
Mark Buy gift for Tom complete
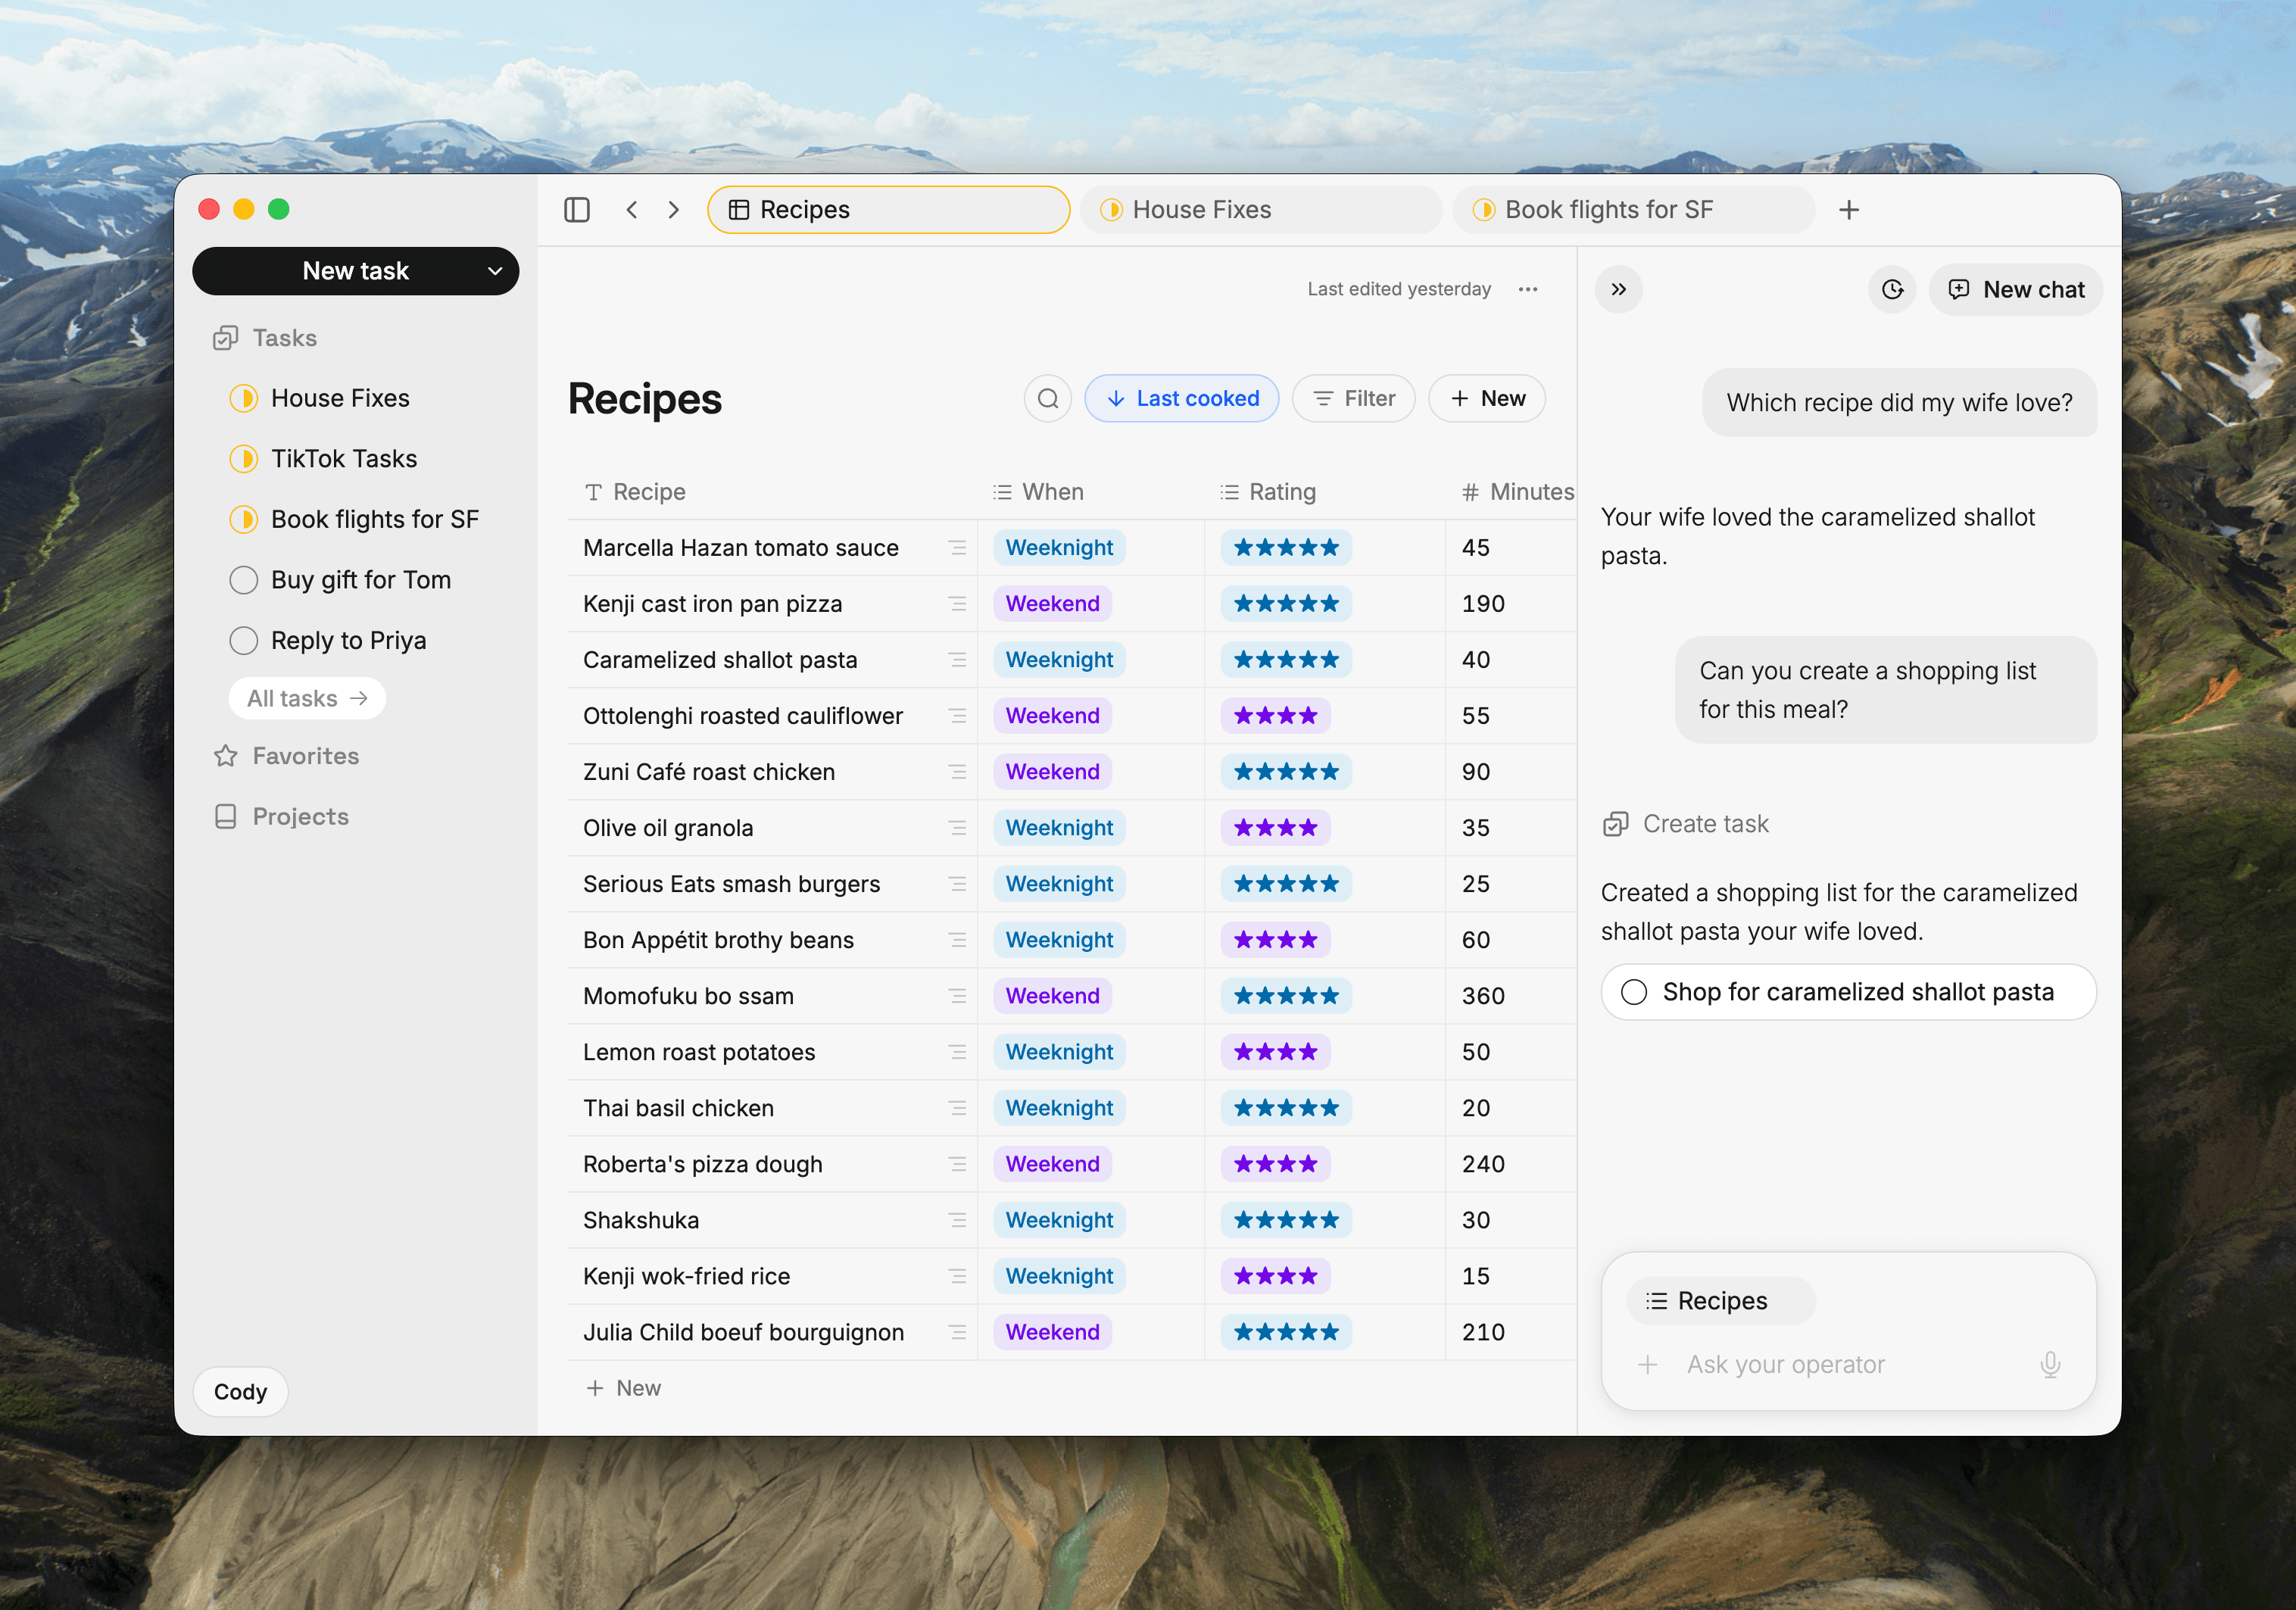click(244, 580)
